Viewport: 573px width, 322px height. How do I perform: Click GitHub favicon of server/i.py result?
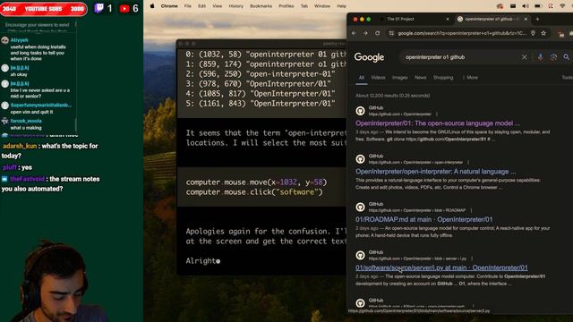point(360,255)
